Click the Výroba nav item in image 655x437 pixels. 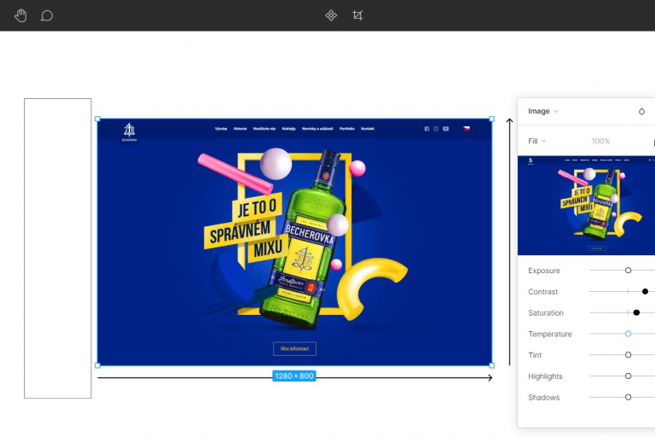[x=221, y=129]
